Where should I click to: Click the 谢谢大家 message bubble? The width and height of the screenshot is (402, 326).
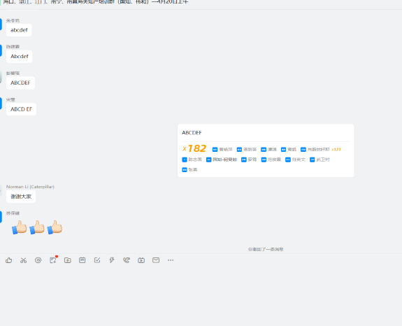click(21, 197)
